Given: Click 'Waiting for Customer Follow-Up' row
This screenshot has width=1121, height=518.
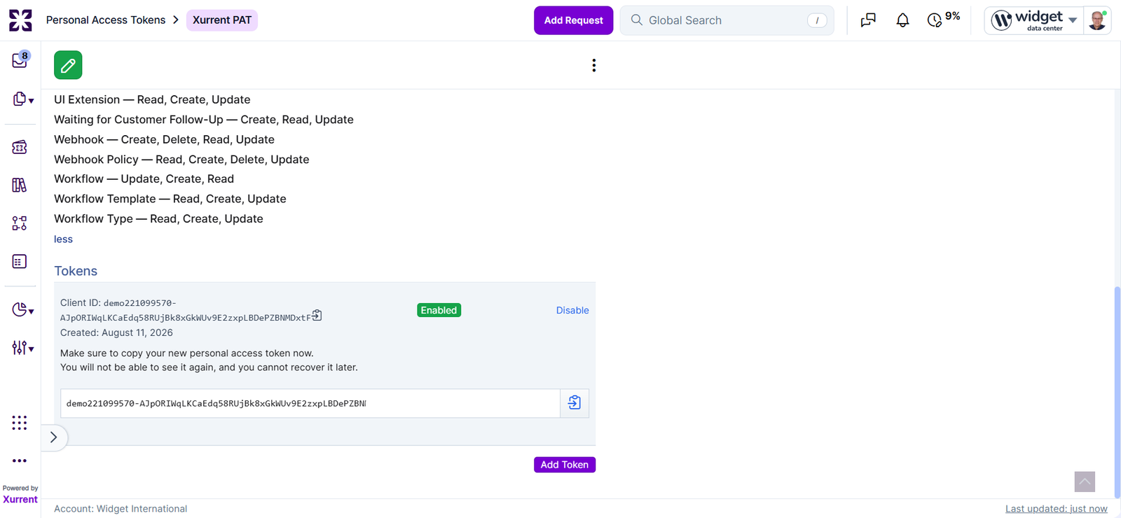Looking at the screenshot, I should [x=204, y=120].
